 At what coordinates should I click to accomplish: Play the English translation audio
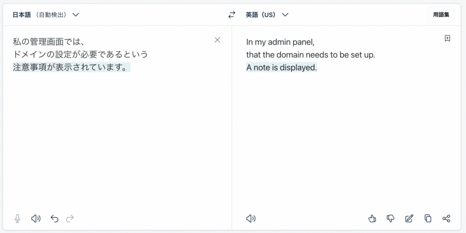point(251,219)
